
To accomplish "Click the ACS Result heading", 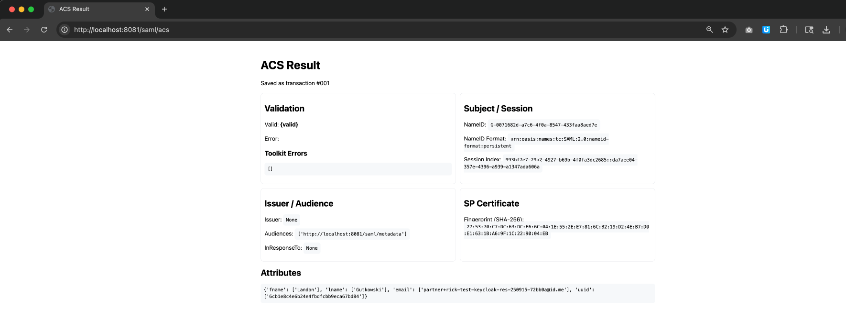I will click(290, 65).
